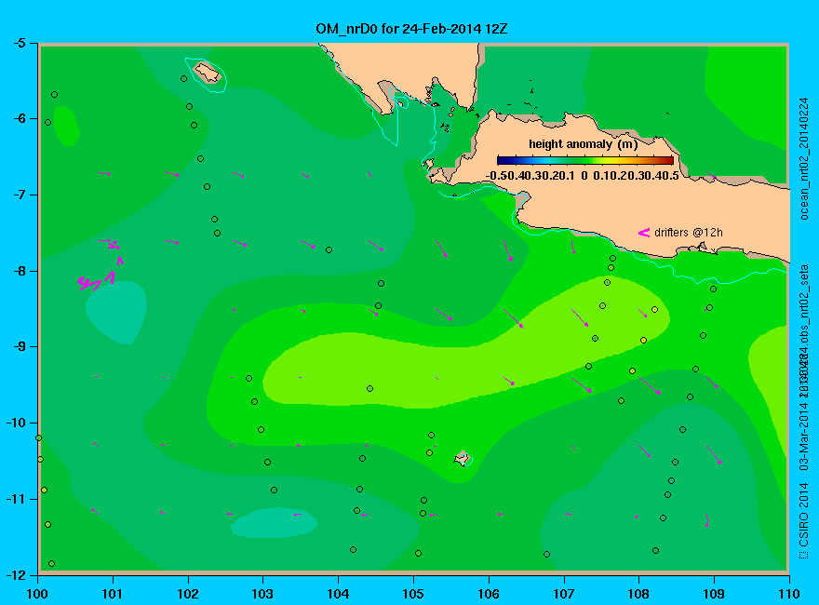Image resolution: width=819 pixels, height=605 pixels.
Task: Click the 104 longitude axis label
Action: pos(338,594)
